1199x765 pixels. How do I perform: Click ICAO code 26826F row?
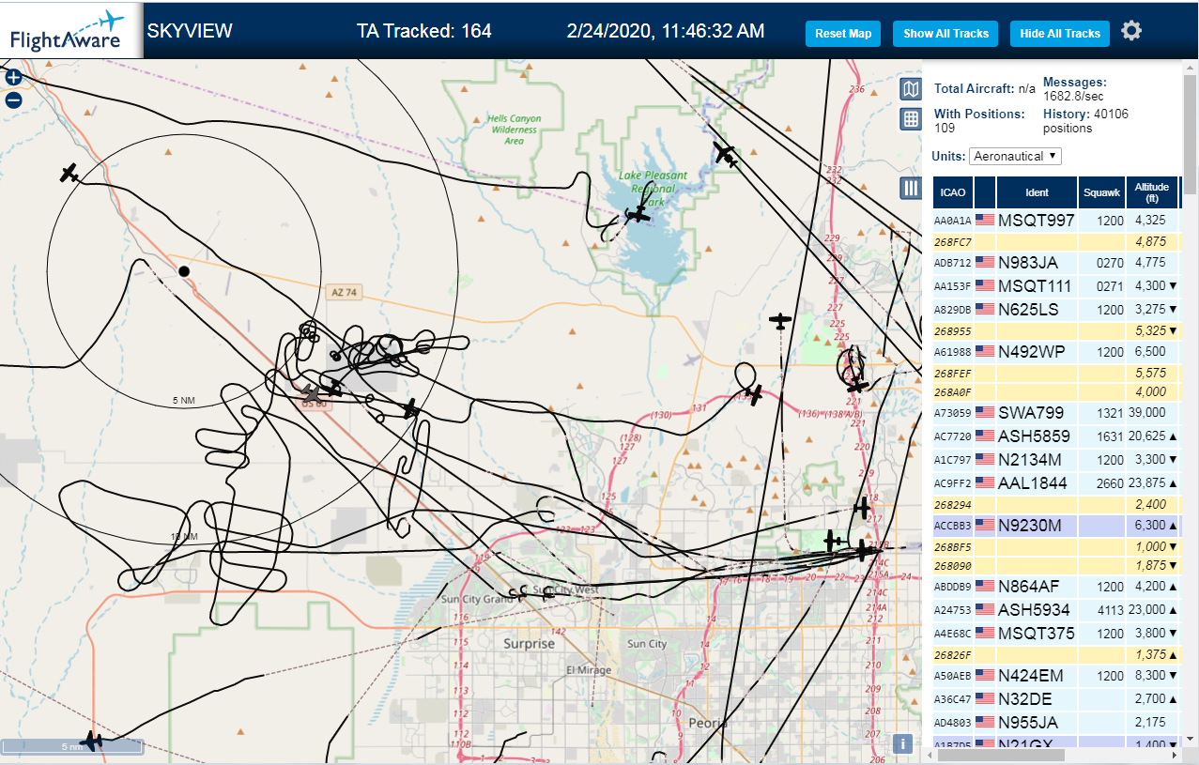[1056, 654]
